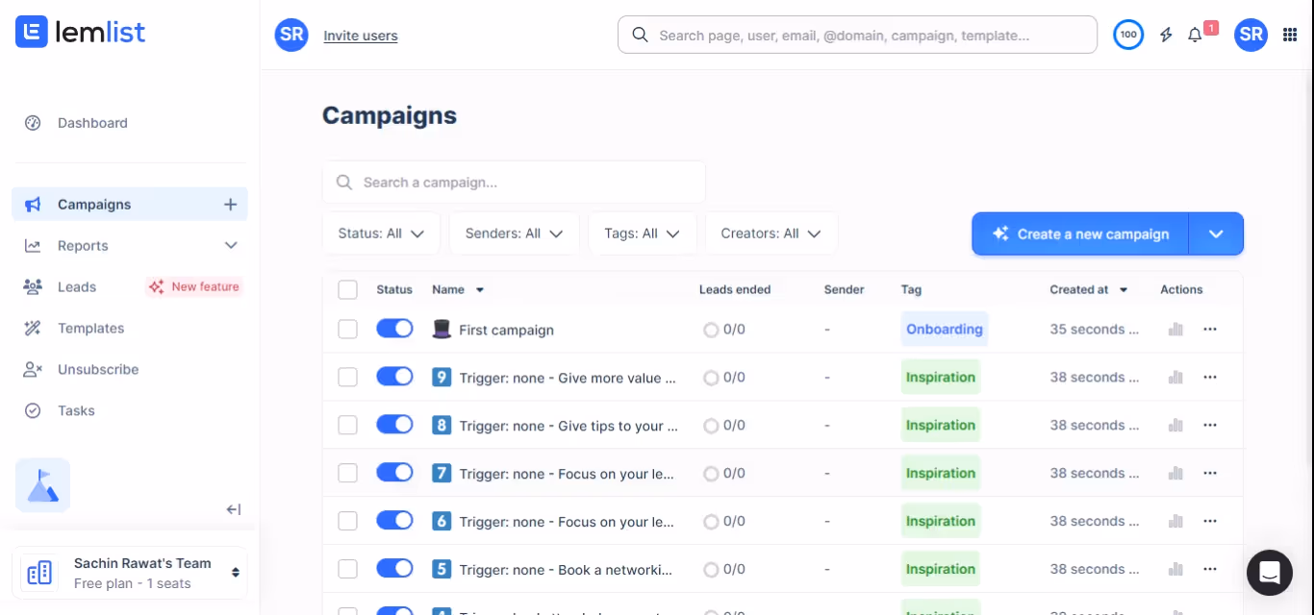The height and width of the screenshot is (615, 1314).
Task: Click the lightning bolt quick actions icon
Action: [1165, 35]
